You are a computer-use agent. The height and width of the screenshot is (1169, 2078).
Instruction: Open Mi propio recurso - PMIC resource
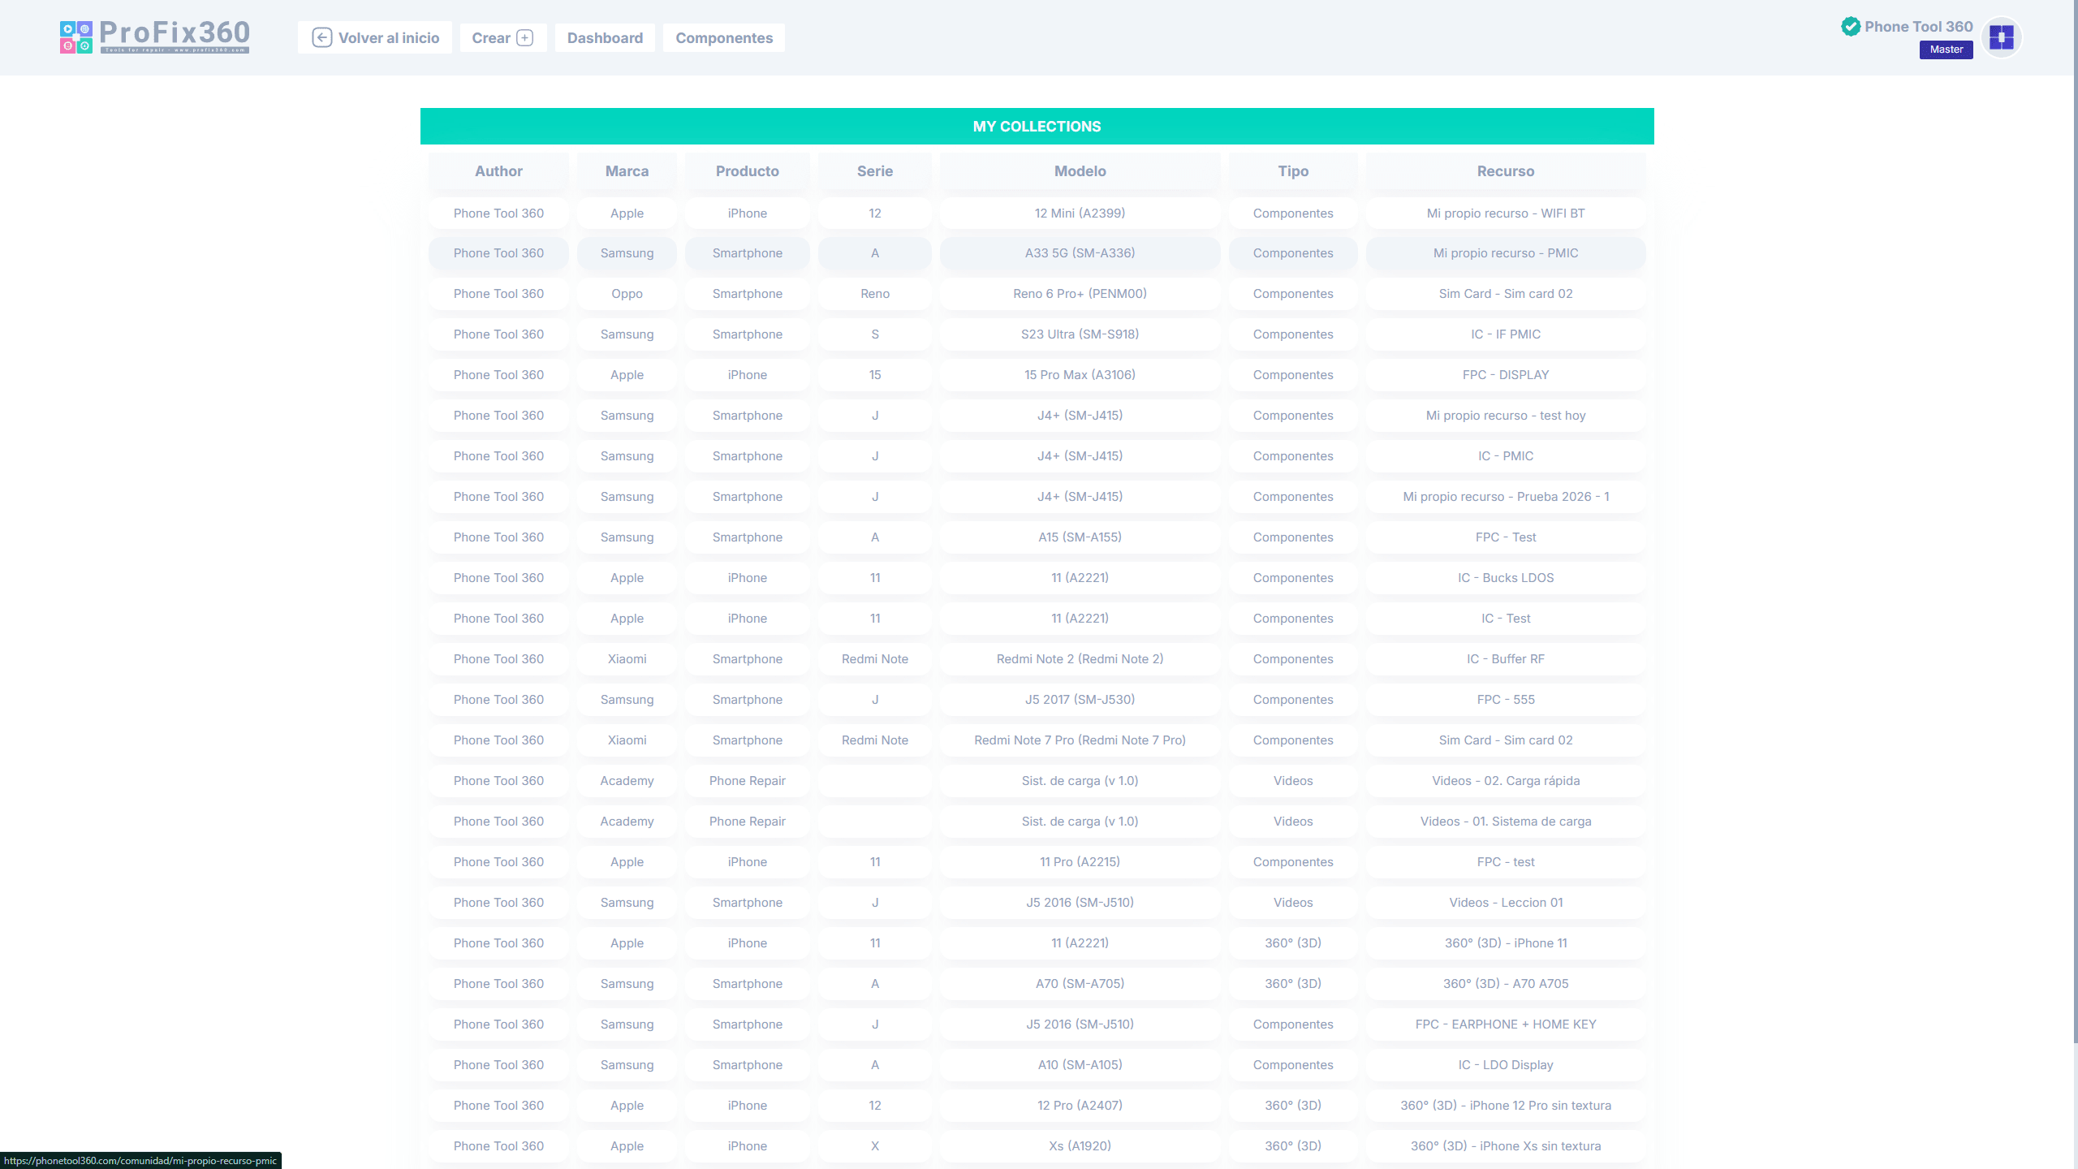point(1505,253)
